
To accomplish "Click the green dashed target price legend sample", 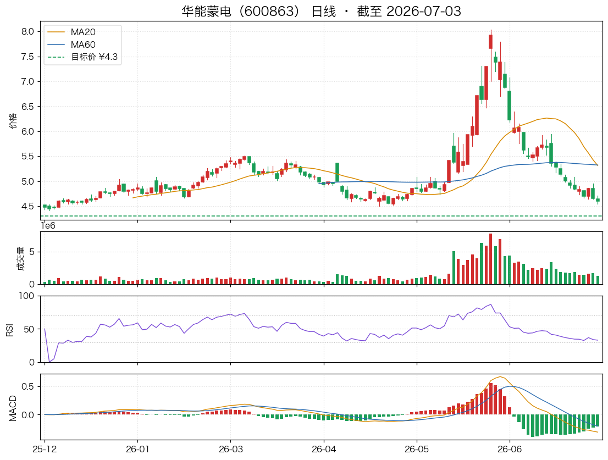I will click(x=56, y=57).
